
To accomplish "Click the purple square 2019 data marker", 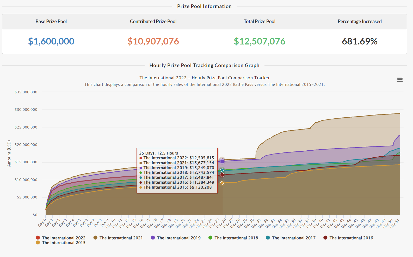I will coord(222,161).
